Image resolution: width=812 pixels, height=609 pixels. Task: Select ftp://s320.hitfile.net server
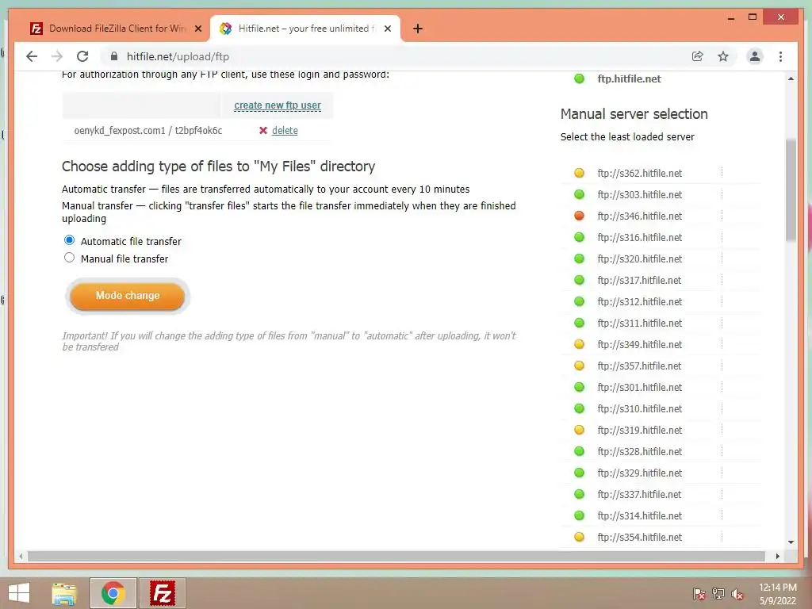640,259
